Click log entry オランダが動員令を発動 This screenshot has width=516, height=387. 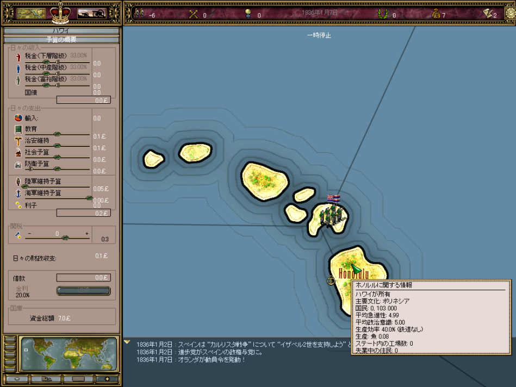pos(191,360)
